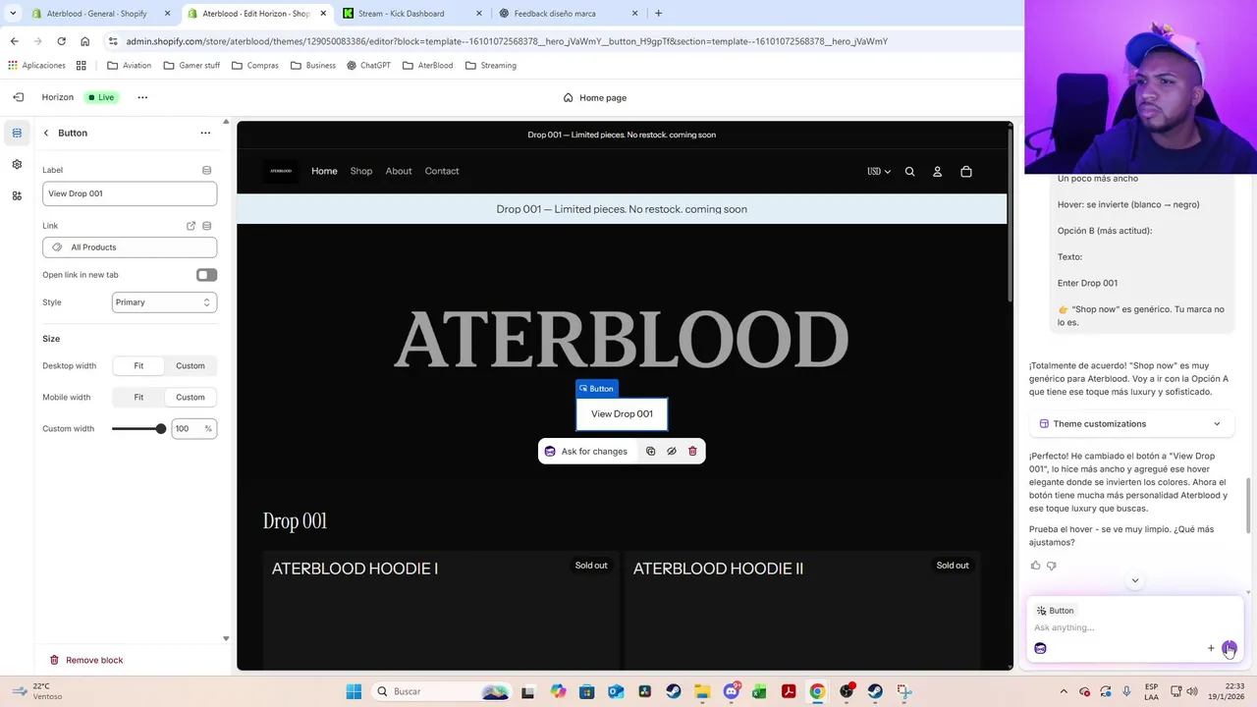The width and height of the screenshot is (1257, 707).
Task: Give thumbs down to the assistant reply
Action: [1052, 566]
